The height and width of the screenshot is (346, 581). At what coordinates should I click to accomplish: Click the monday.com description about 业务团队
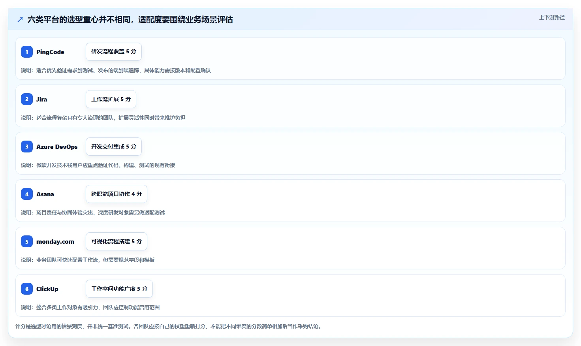[x=88, y=260]
